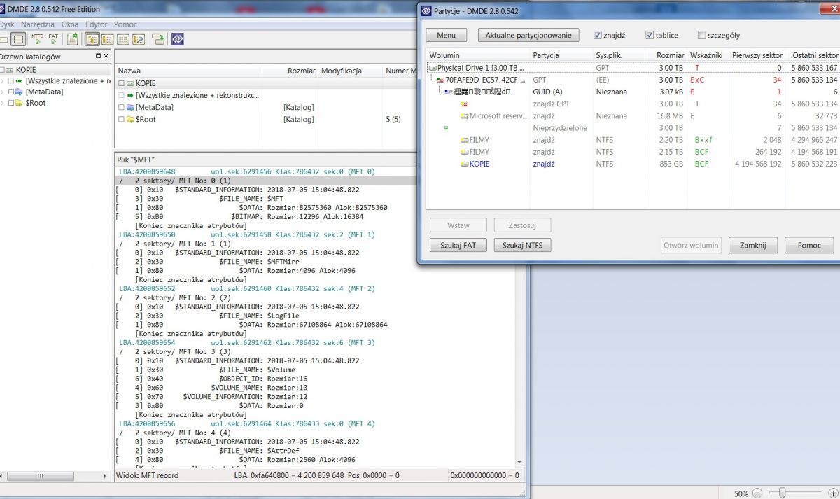Click the Szukaj FAT button
The width and height of the screenshot is (840, 499).
point(458,245)
